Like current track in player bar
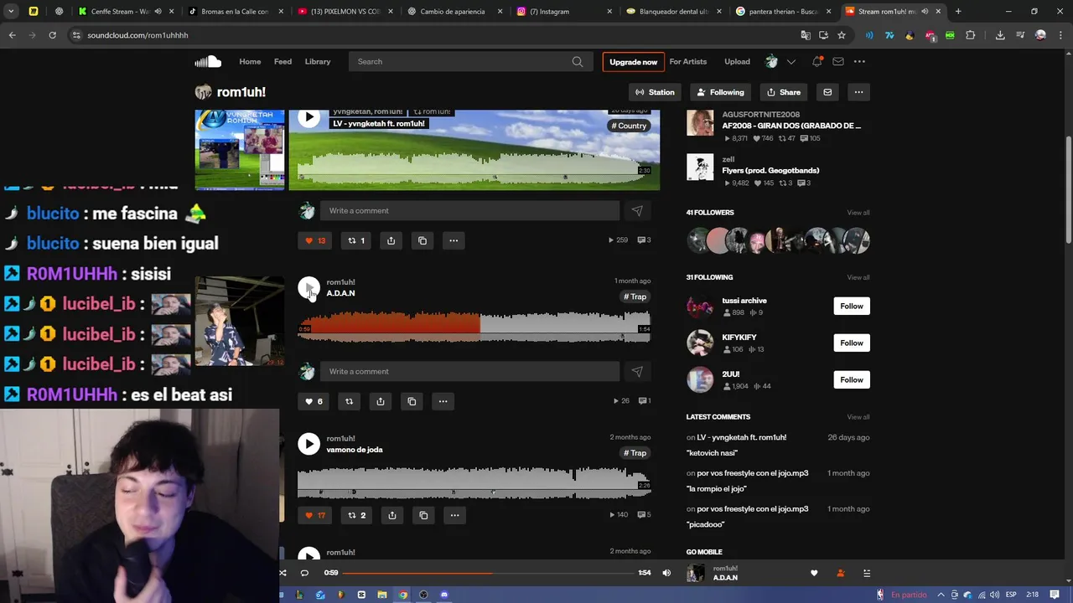The image size is (1073, 603). click(813, 573)
